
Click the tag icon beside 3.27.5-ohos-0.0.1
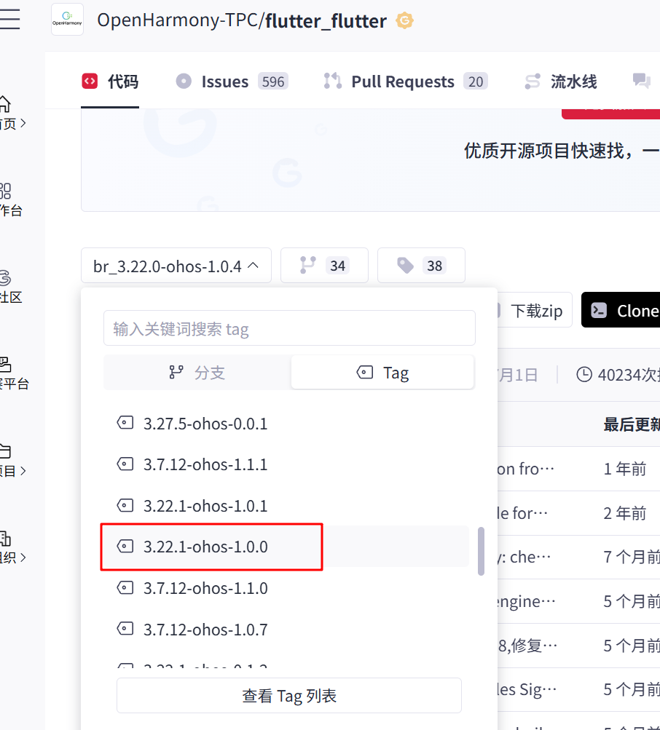coord(125,423)
